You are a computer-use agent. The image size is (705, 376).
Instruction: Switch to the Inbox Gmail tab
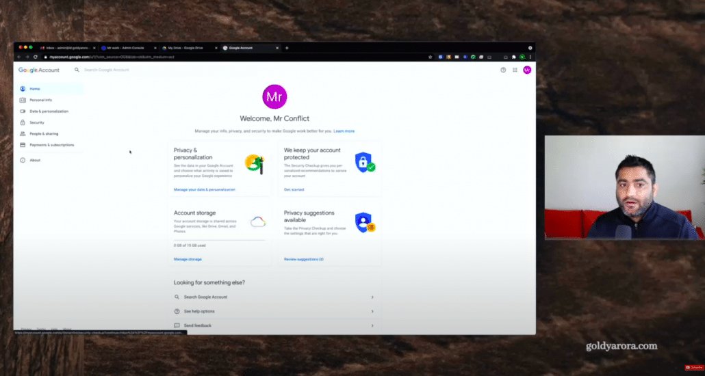click(68, 48)
